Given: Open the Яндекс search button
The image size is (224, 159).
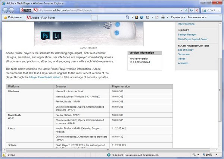Looking at the screenshot, I should coord(26,10).
